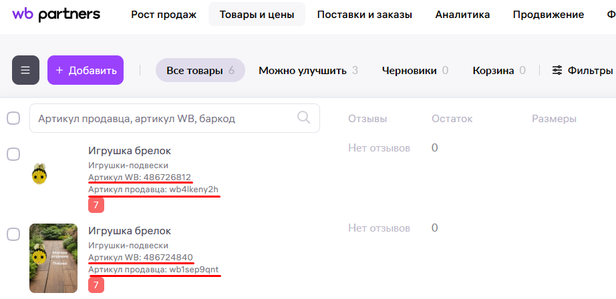Open the Товары и цены menu
The height and width of the screenshot is (299, 616).
(257, 15)
